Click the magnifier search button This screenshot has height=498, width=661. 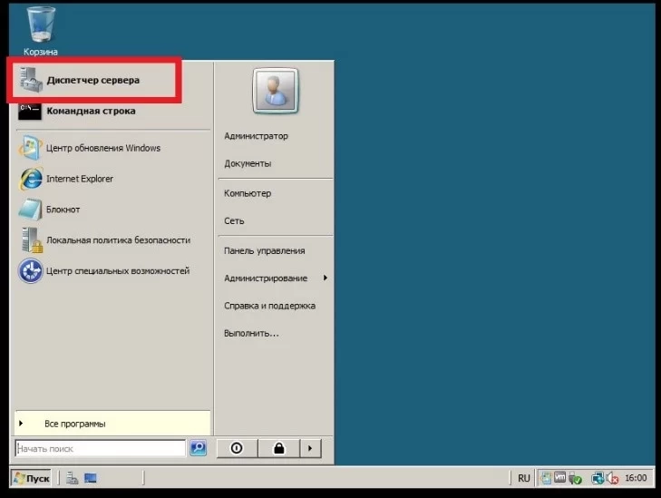199,448
